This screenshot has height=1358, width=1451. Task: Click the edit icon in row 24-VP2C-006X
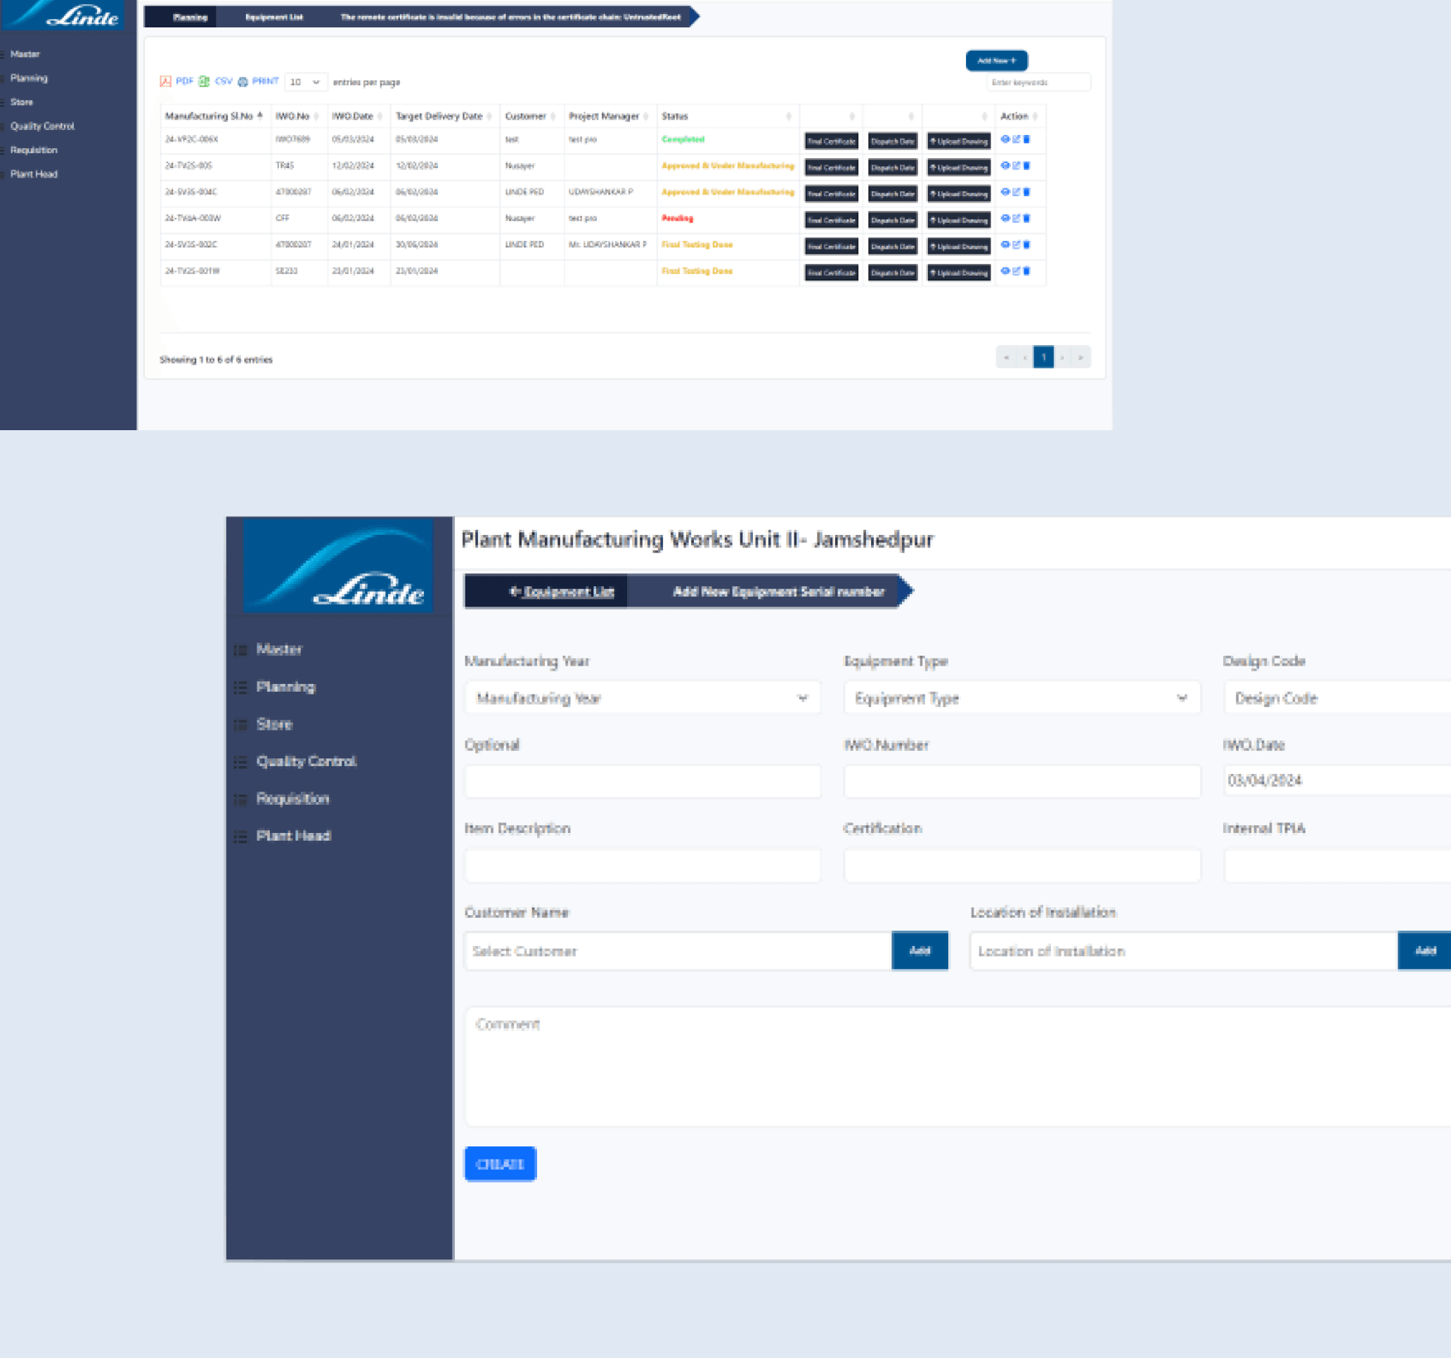tap(1016, 139)
